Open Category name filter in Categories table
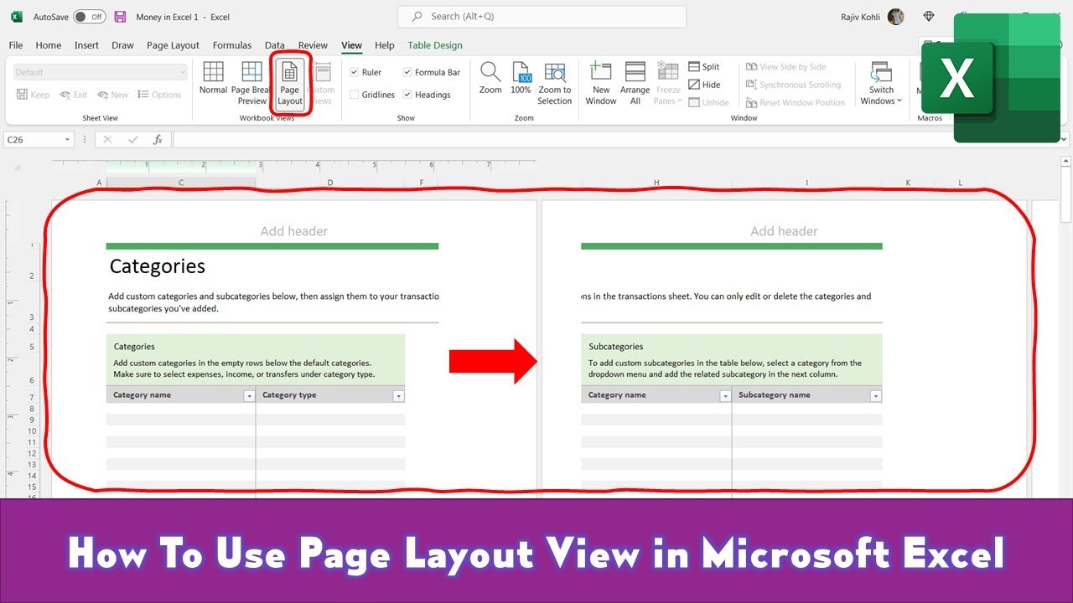Screen dimensions: 1073x603 pyautogui.click(x=249, y=396)
